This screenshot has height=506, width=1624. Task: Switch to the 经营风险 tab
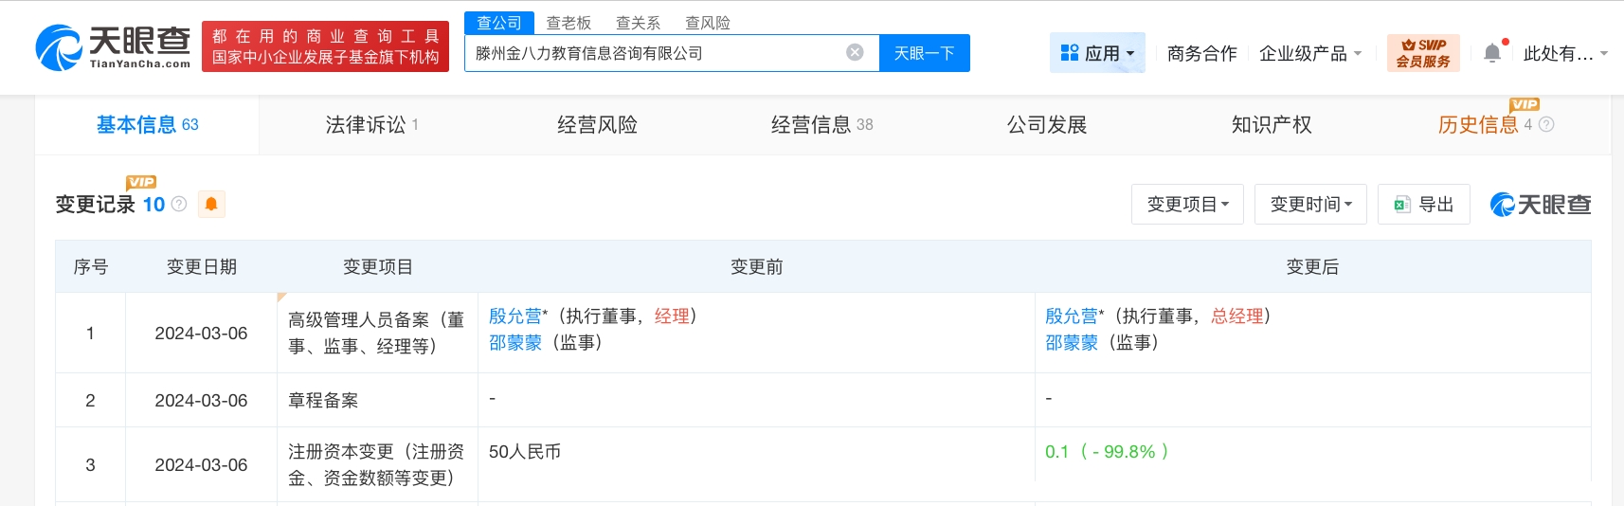pyautogui.click(x=597, y=124)
